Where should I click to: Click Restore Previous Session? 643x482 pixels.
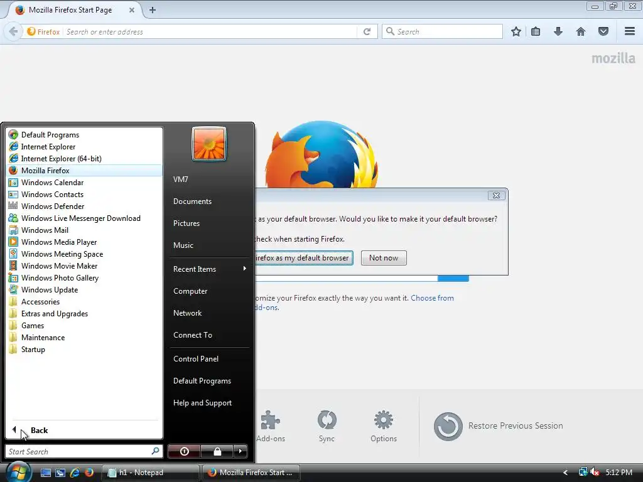[x=498, y=426]
